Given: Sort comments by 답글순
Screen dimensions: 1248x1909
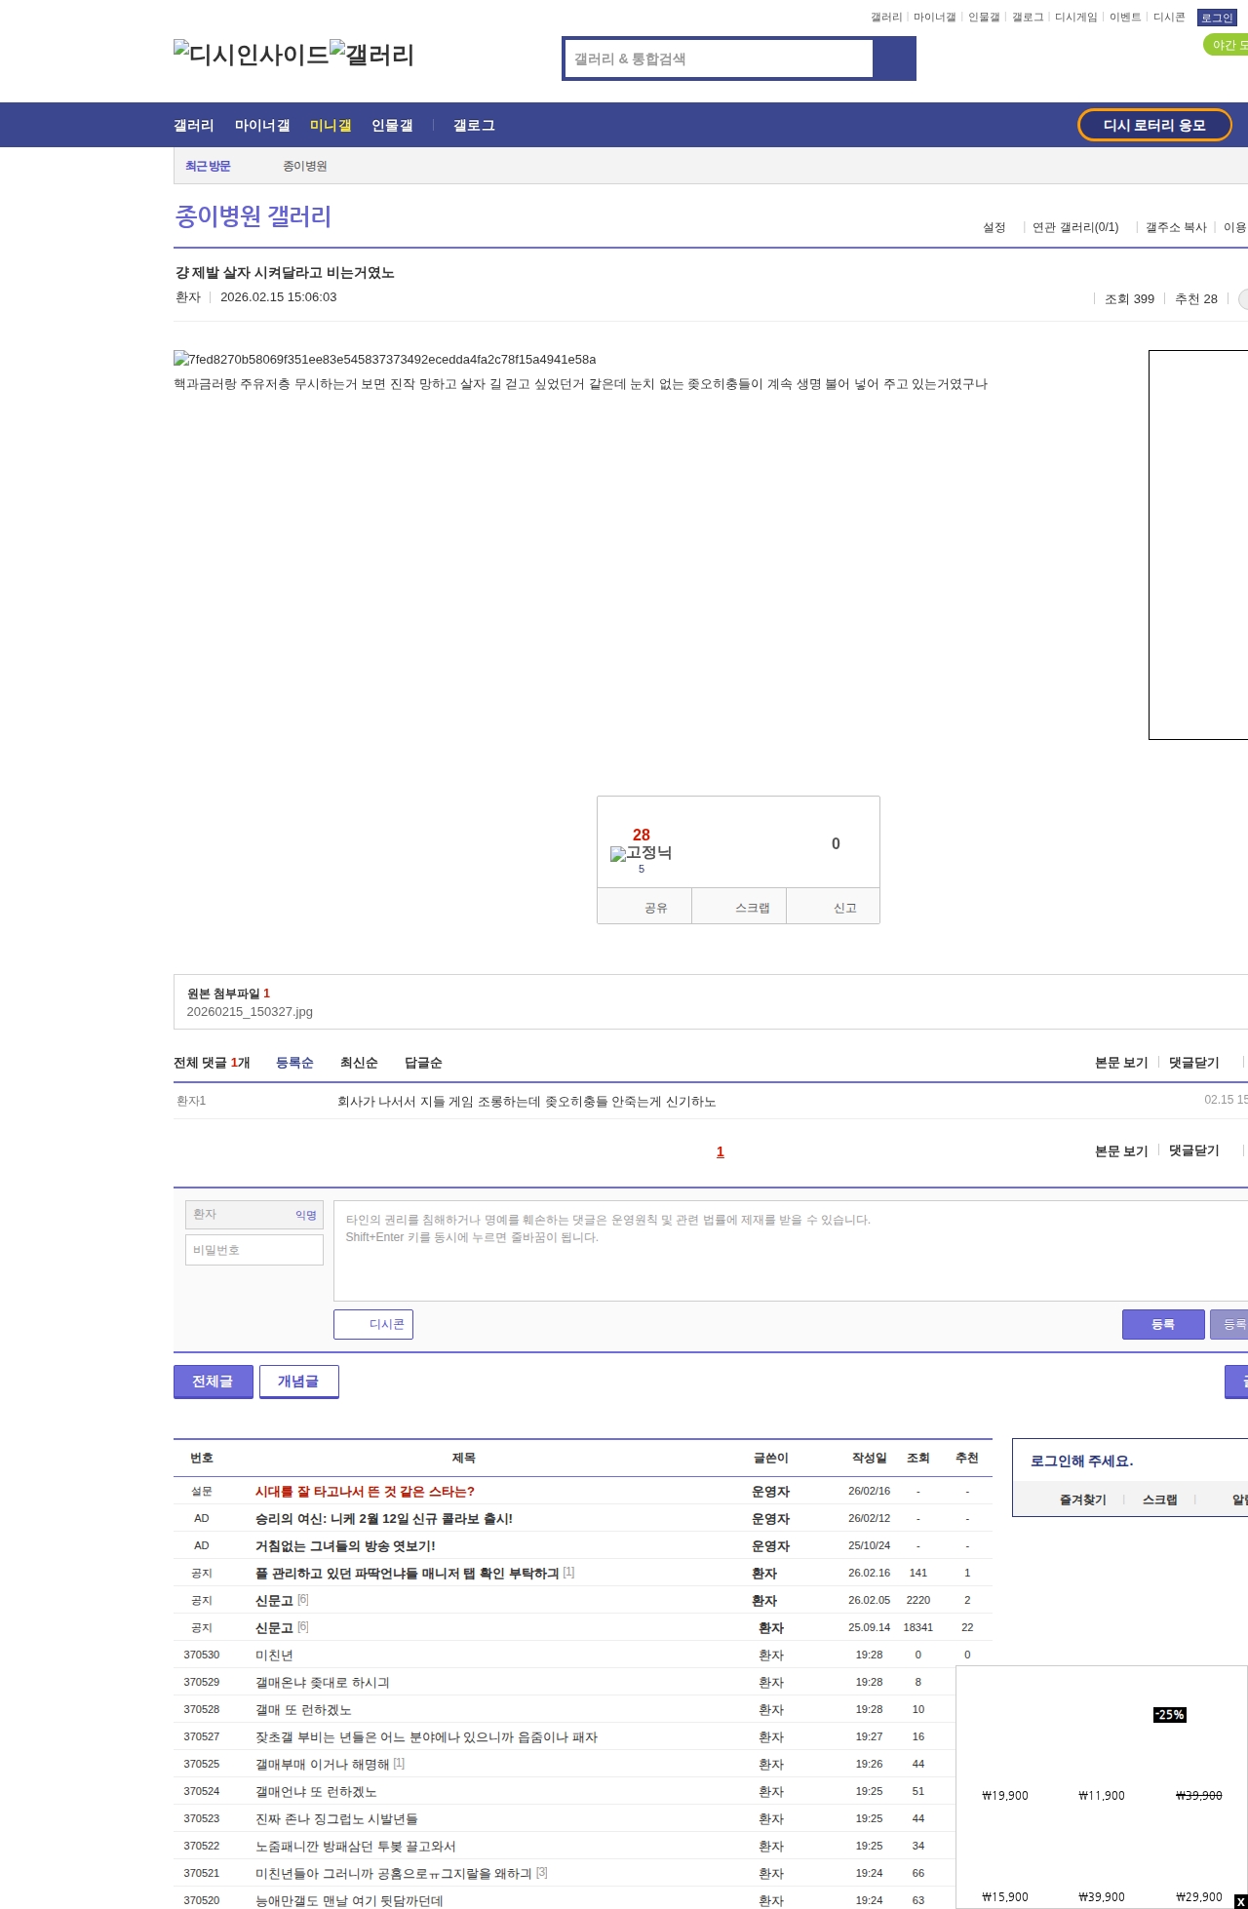Looking at the screenshot, I should [x=423, y=1063].
